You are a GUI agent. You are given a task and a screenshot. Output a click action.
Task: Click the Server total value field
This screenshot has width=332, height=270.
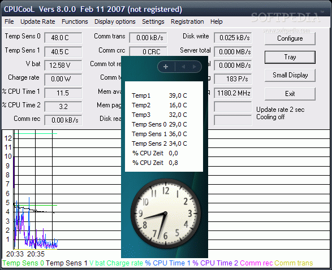[x=233, y=51]
